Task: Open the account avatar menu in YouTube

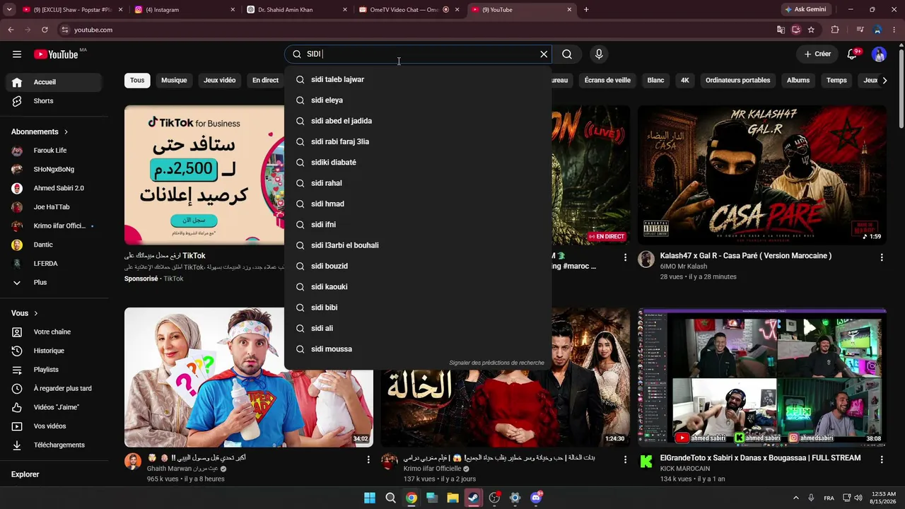Action: (x=879, y=54)
